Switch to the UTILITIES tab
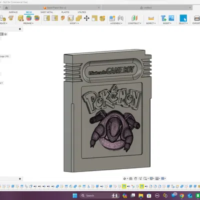The image size is (200, 200). (x=81, y=12)
